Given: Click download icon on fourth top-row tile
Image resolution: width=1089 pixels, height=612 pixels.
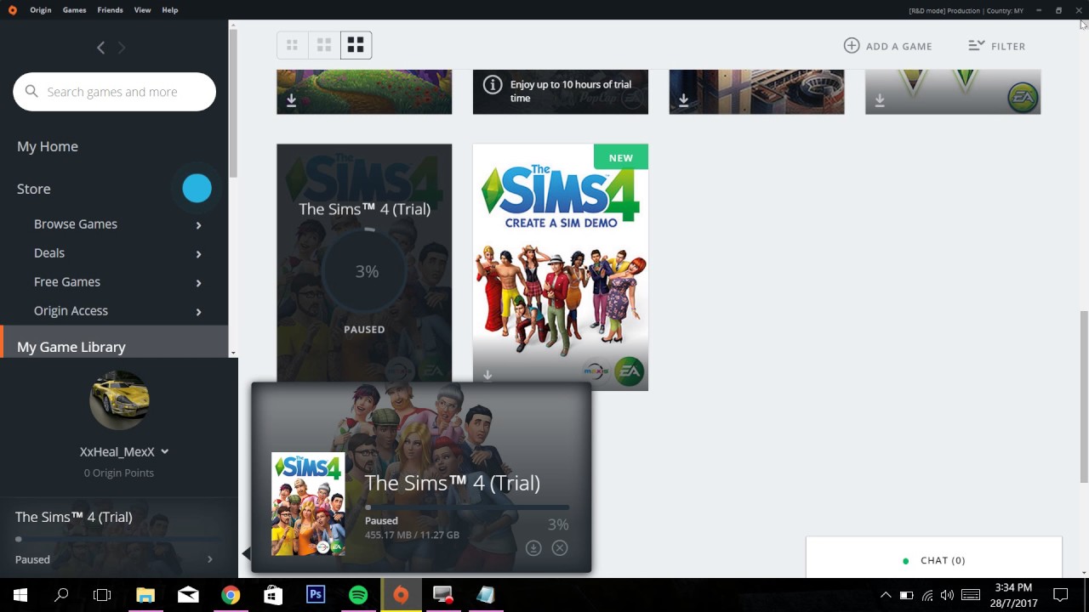Looking at the screenshot, I should pos(881,100).
